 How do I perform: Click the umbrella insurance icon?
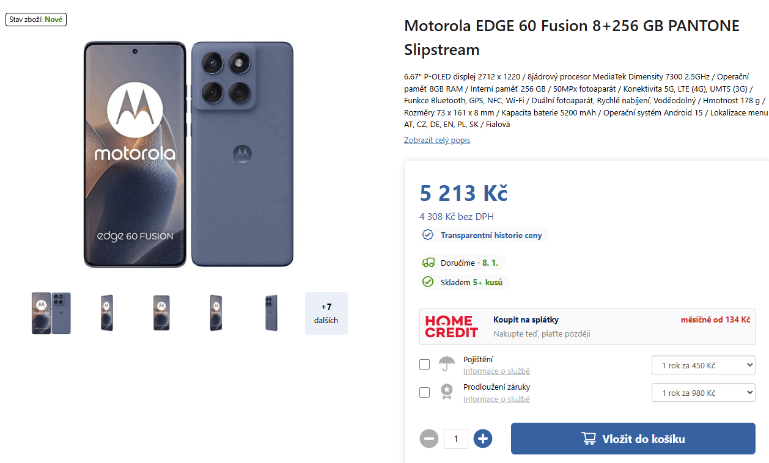447,364
